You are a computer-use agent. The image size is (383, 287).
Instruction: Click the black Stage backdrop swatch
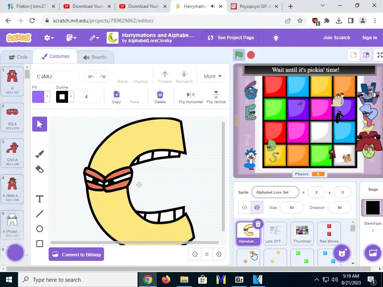pyautogui.click(x=373, y=208)
